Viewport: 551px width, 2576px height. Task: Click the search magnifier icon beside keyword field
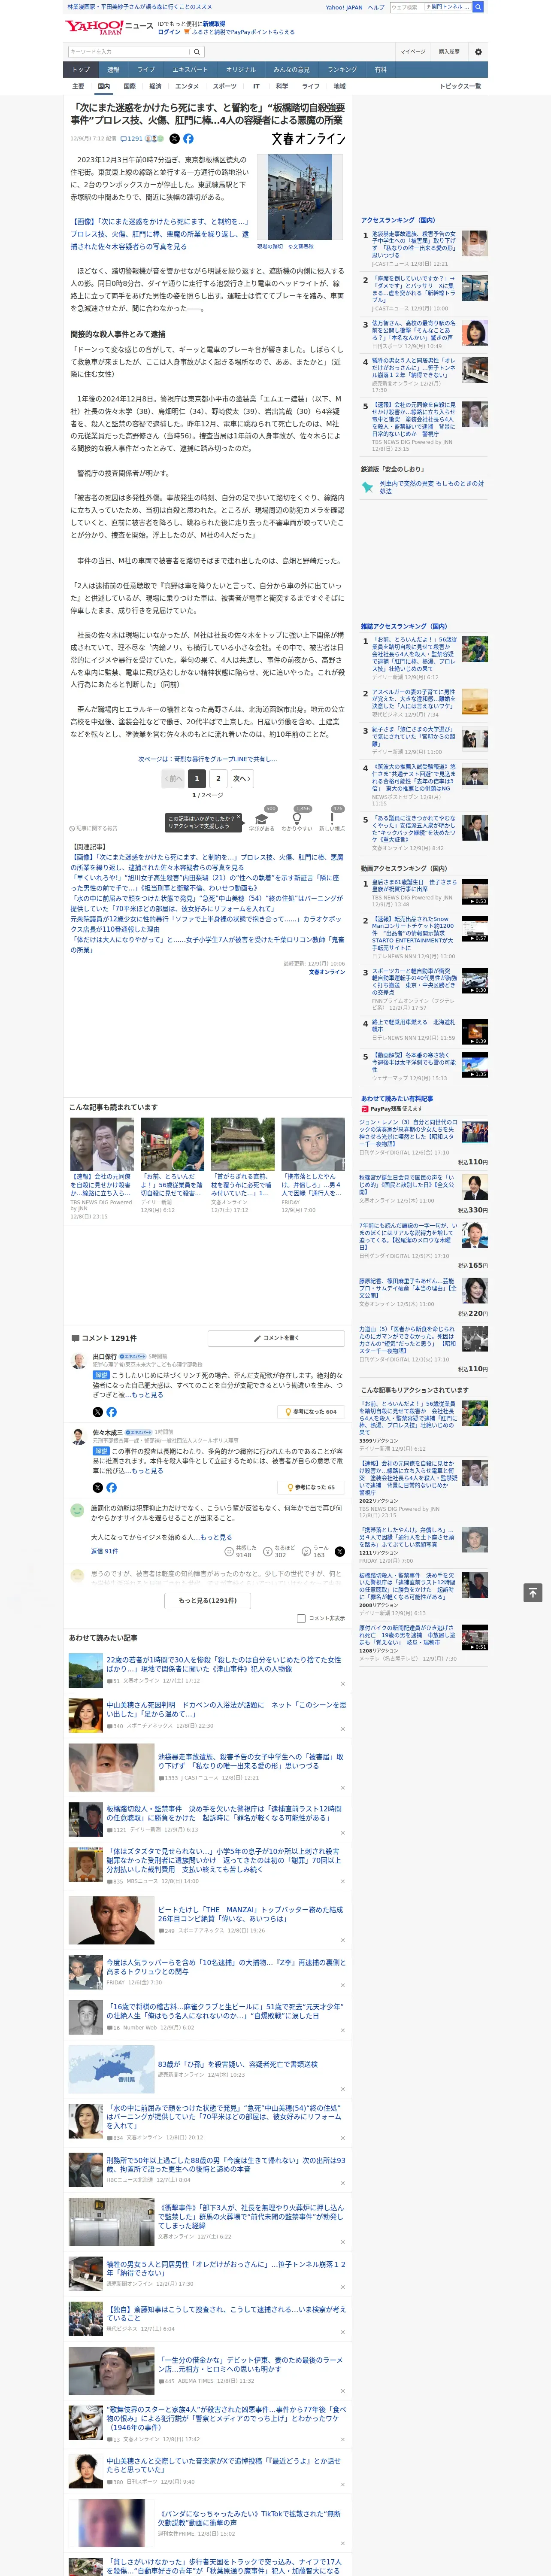[x=197, y=52]
